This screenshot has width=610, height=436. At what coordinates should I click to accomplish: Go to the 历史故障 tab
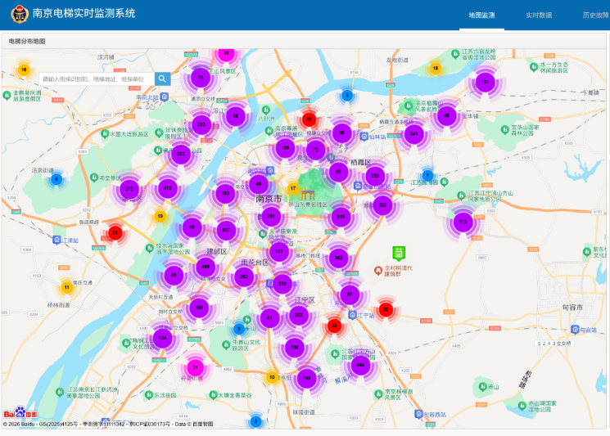[595, 16]
